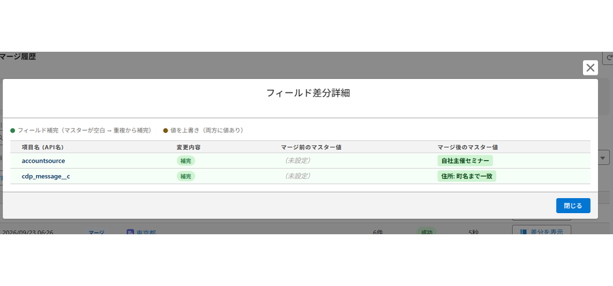This screenshot has height=286, width=613.
Task: Select the accountsource field name
Action: coord(44,161)
